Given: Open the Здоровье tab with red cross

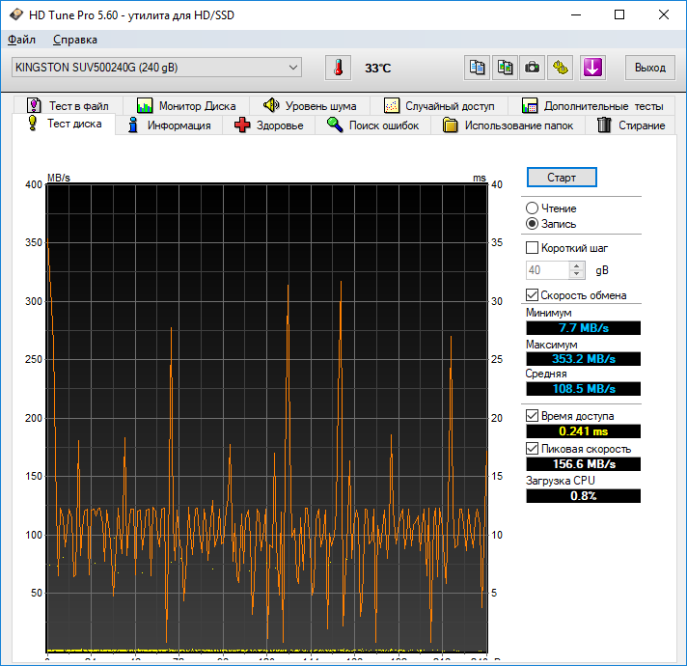Looking at the screenshot, I should pos(269,125).
